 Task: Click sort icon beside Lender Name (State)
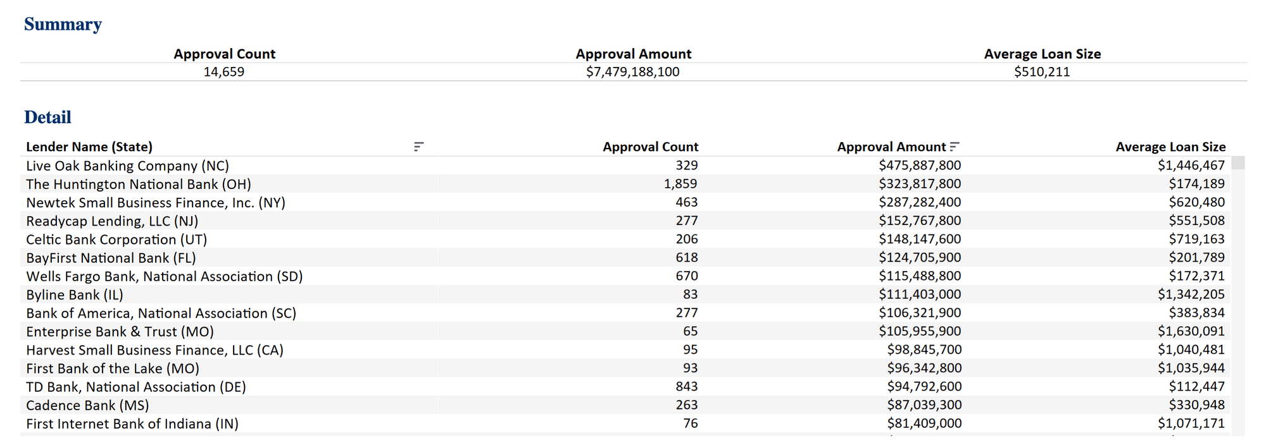point(418,147)
